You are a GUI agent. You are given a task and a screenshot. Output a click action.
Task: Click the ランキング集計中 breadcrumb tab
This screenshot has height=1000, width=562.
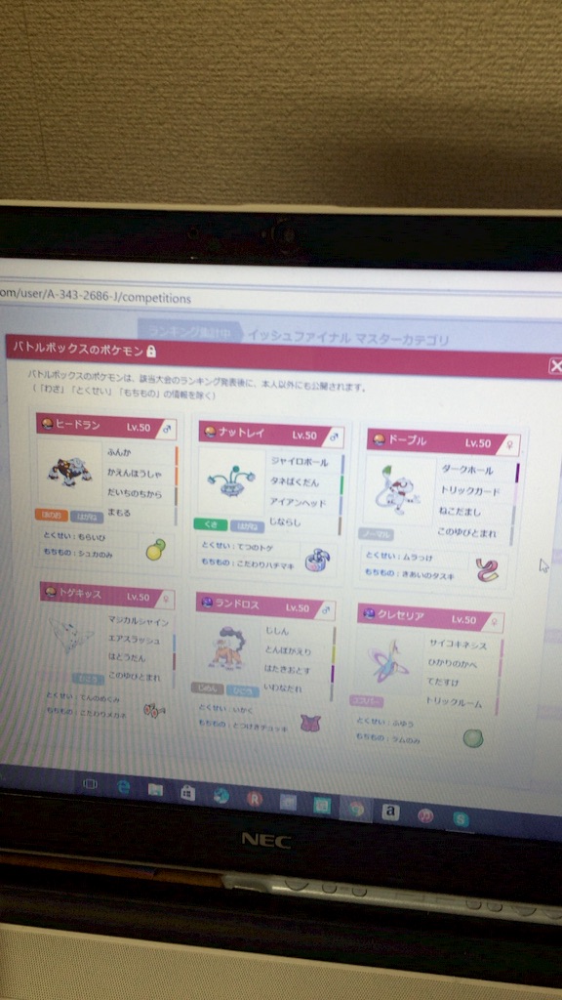188,331
